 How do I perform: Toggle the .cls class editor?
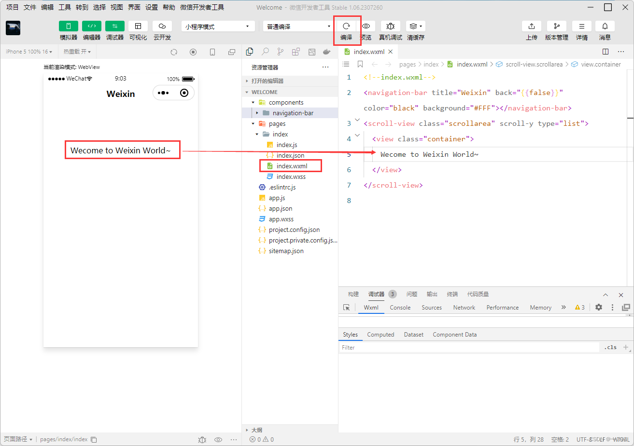tap(611, 347)
